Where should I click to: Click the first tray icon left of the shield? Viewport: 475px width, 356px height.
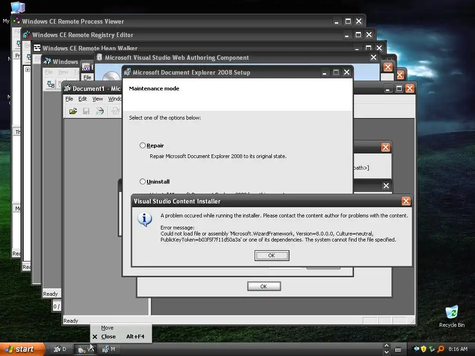click(x=417, y=349)
